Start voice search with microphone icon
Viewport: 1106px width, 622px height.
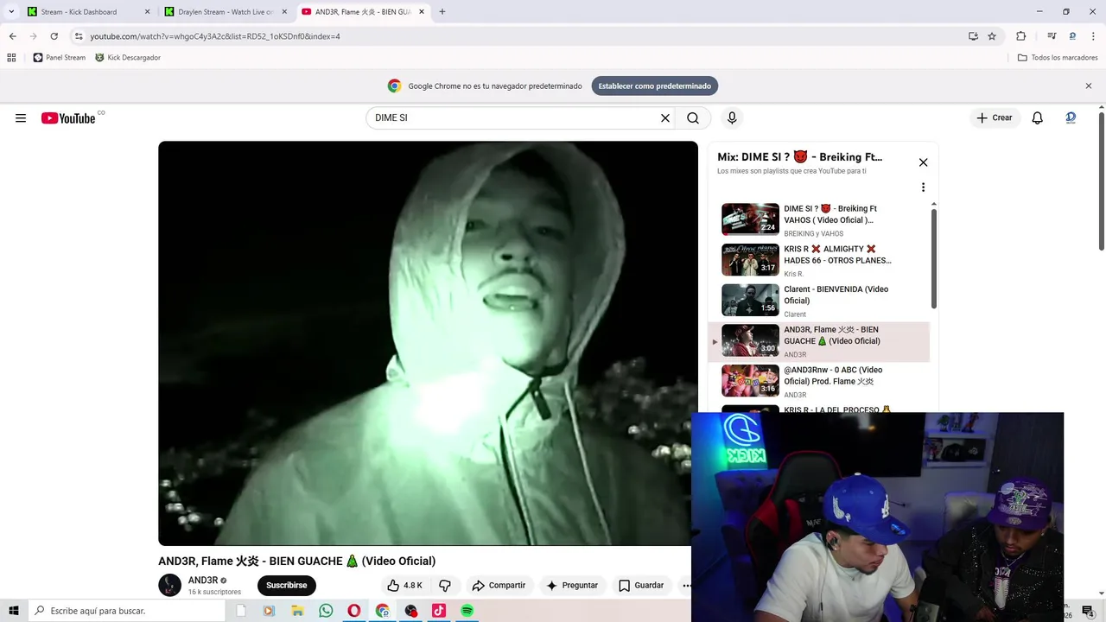[732, 118]
